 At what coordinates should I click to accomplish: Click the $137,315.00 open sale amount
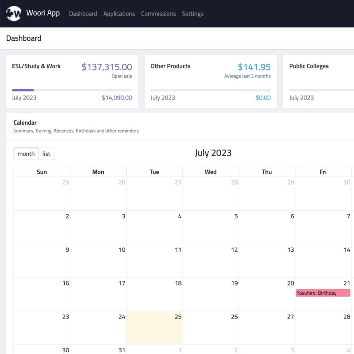point(107,67)
